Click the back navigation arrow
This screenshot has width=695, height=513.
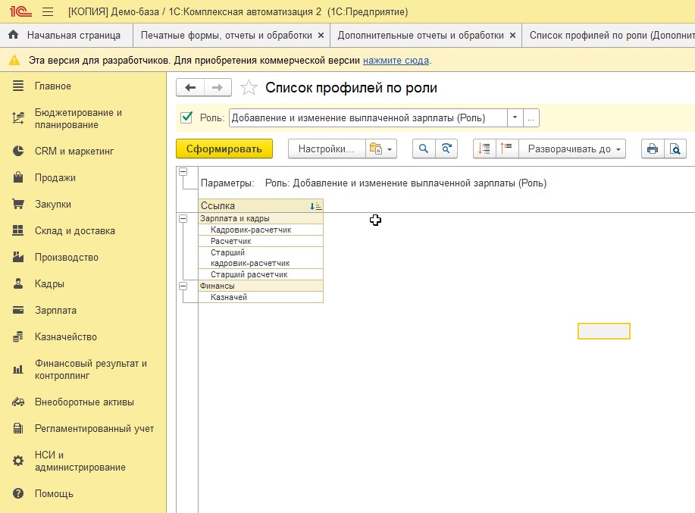[x=190, y=88]
